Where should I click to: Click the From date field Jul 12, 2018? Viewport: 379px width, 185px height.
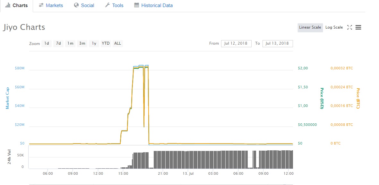tap(236, 44)
